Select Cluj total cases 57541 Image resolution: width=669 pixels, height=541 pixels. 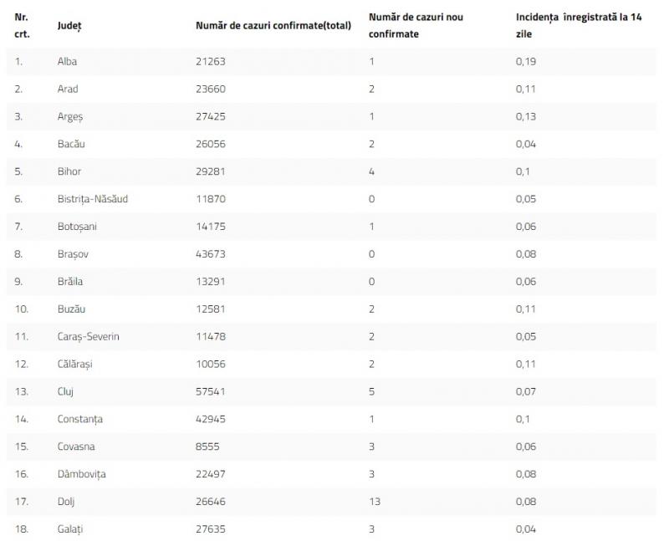point(210,391)
